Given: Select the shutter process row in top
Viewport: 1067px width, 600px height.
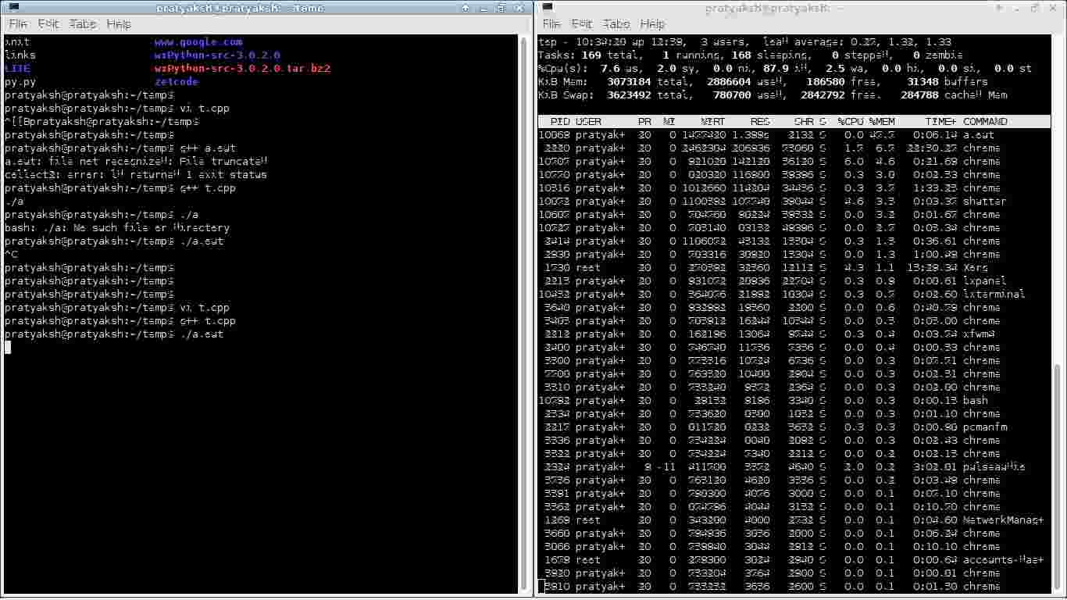Looking at the screenshot, I should (x=794, y=201).
